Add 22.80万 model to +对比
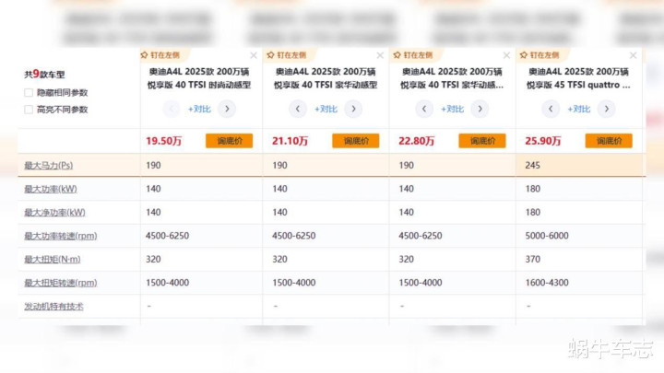 (x=452, y=109)
